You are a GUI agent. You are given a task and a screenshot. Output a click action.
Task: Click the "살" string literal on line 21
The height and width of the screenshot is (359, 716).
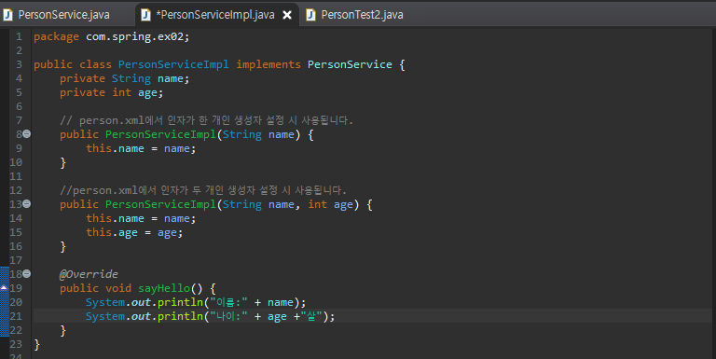(x=311, y=316)
